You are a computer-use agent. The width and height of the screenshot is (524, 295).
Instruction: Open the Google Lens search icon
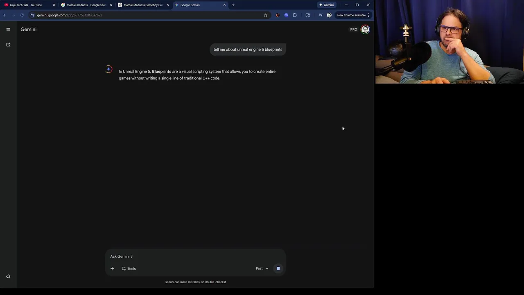pos(308,15)
